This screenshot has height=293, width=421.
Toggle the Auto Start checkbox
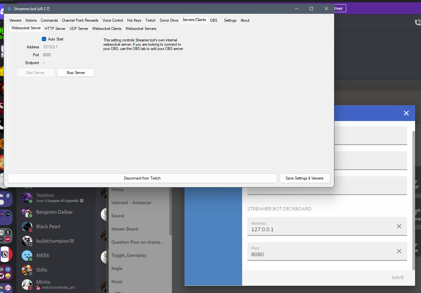coord(44,39)
